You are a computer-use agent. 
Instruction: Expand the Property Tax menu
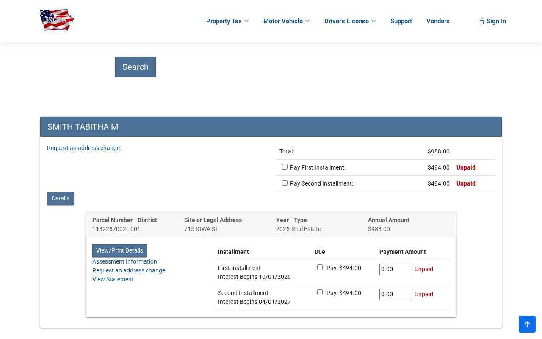(x=227, y=21)
